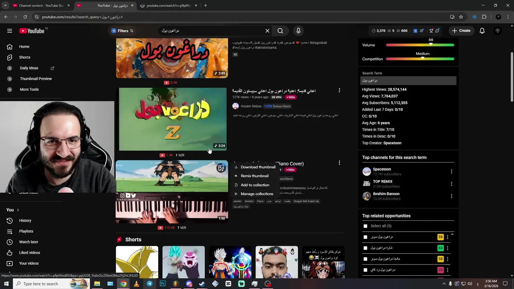Open Thumbnail Preview in the sidebar

coord(36,79)
